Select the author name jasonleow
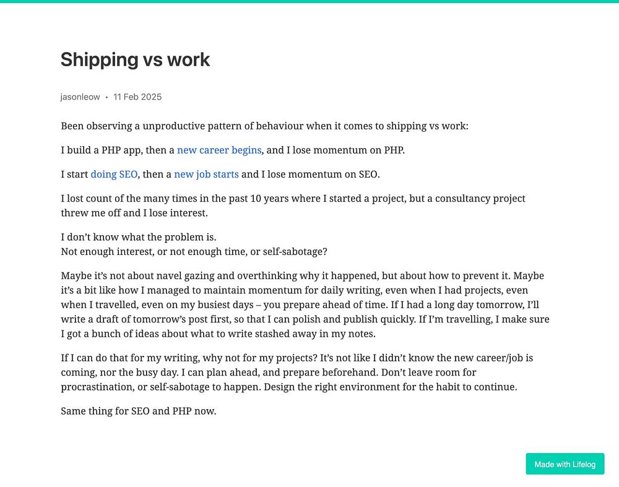 (x=80, y=97)
